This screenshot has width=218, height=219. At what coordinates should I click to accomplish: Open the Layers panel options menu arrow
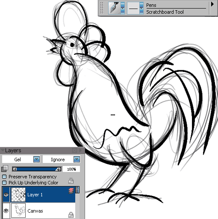click(x=80, y=150)
